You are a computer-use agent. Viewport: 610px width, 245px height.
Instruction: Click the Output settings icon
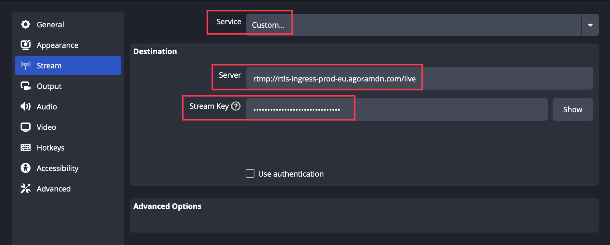26,86
